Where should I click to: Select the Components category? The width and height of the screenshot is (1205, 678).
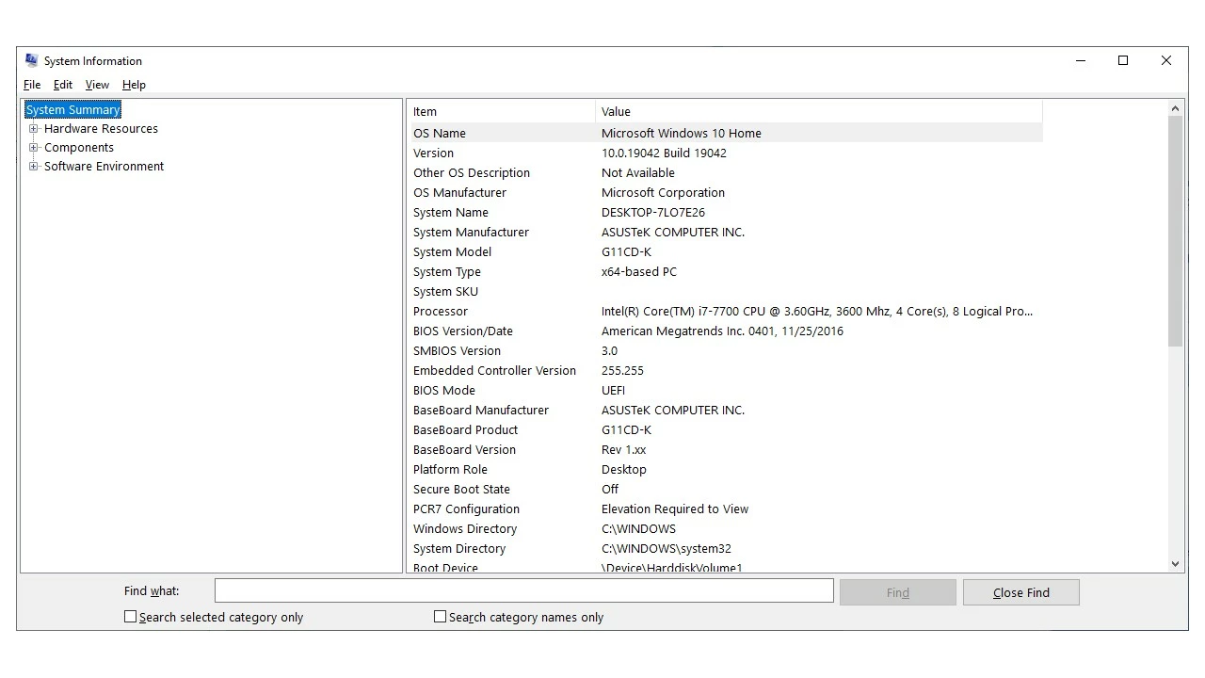(x=79, y=148)
